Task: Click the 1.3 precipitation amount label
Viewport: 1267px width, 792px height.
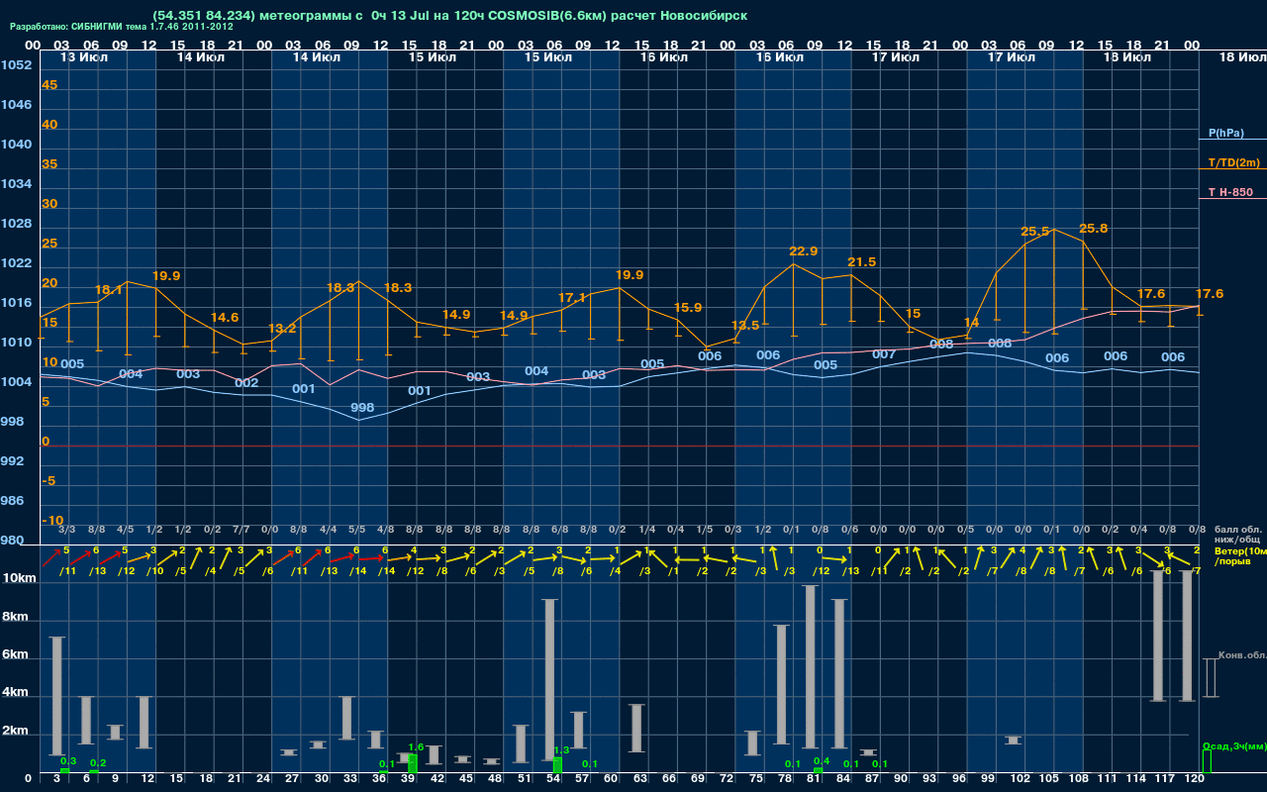Action: tap(561, 750)
